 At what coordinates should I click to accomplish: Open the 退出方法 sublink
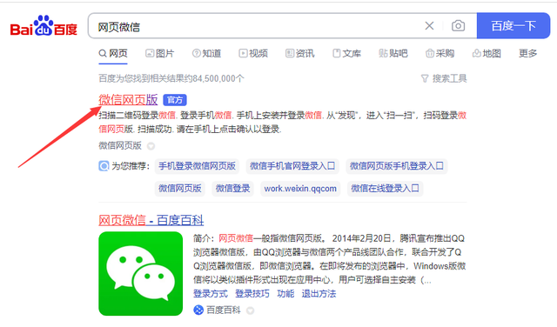point(319,294)
